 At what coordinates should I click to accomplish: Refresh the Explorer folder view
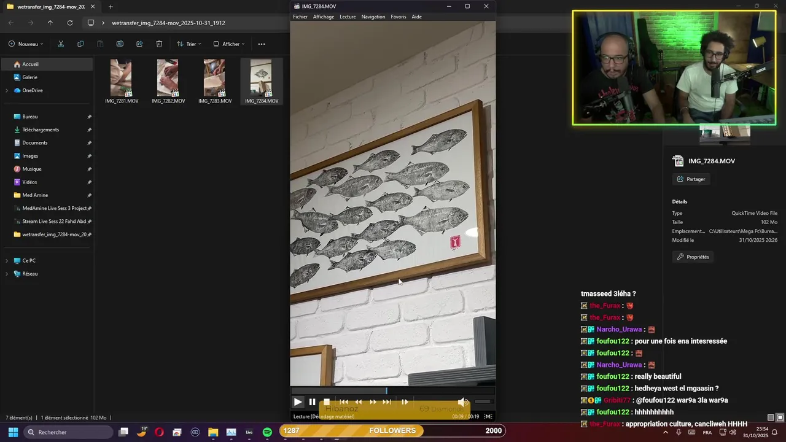coord(70,23)
